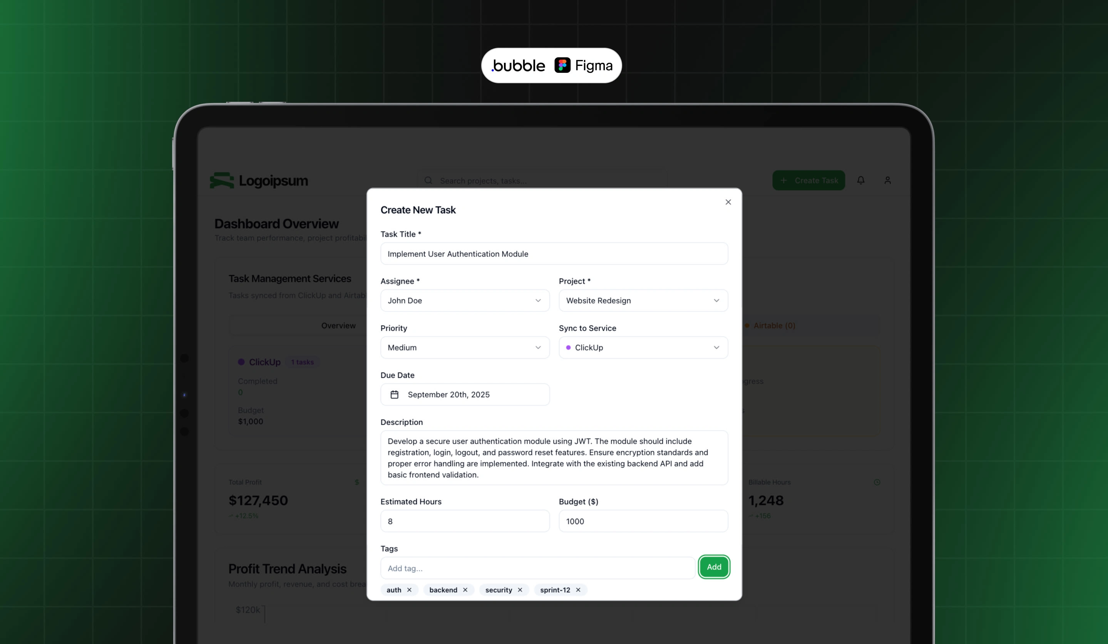Click the $1,000 budget value
This screenshot has width=1108, height=644.
click(251, 421)
